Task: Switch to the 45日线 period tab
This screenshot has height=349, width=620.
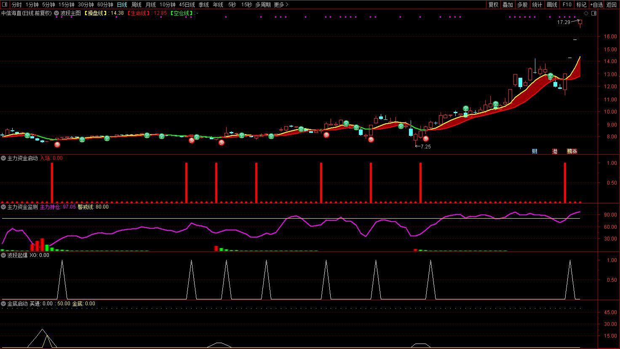Action: tap(187, 5)
